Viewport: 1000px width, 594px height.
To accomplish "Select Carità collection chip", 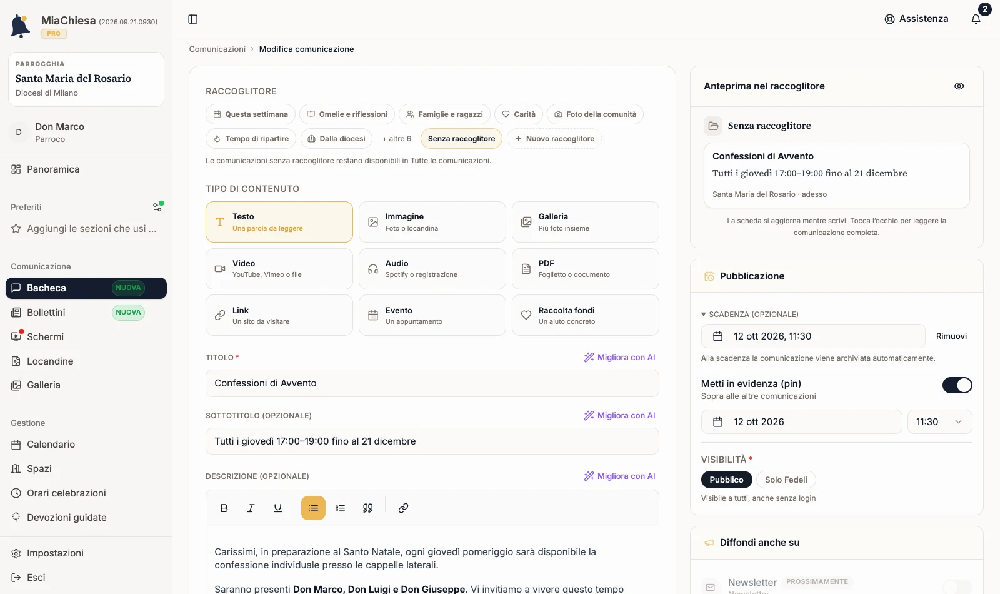I will click(519, 114).
